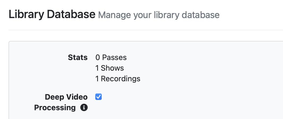Open the tooltip icon beside "Processing"
Image resolution: width=283 pixels, height=119 pixels.
click(x=84, y=108)
